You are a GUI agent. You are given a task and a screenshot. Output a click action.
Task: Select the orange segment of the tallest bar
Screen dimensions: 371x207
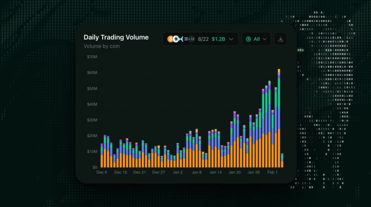(x=279, y=148)
